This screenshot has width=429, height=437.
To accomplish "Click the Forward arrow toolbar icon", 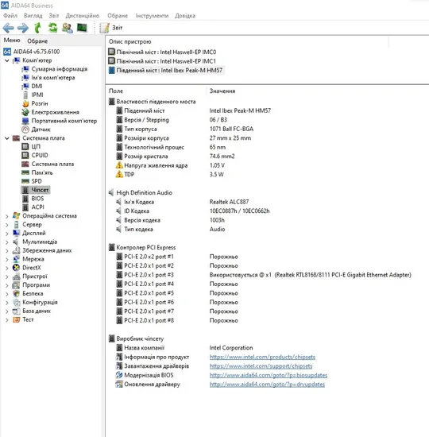I will point(23,28).
